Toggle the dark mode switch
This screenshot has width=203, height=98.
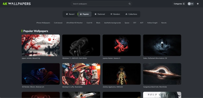(191, 4)
